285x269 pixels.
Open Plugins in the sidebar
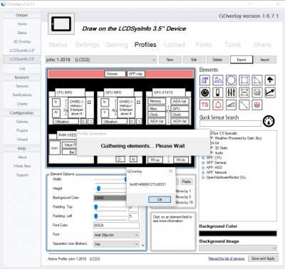(22, 130)
